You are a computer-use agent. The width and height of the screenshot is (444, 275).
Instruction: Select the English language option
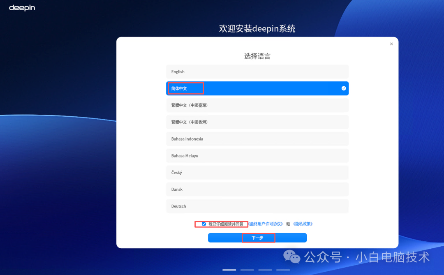(257, 71)
